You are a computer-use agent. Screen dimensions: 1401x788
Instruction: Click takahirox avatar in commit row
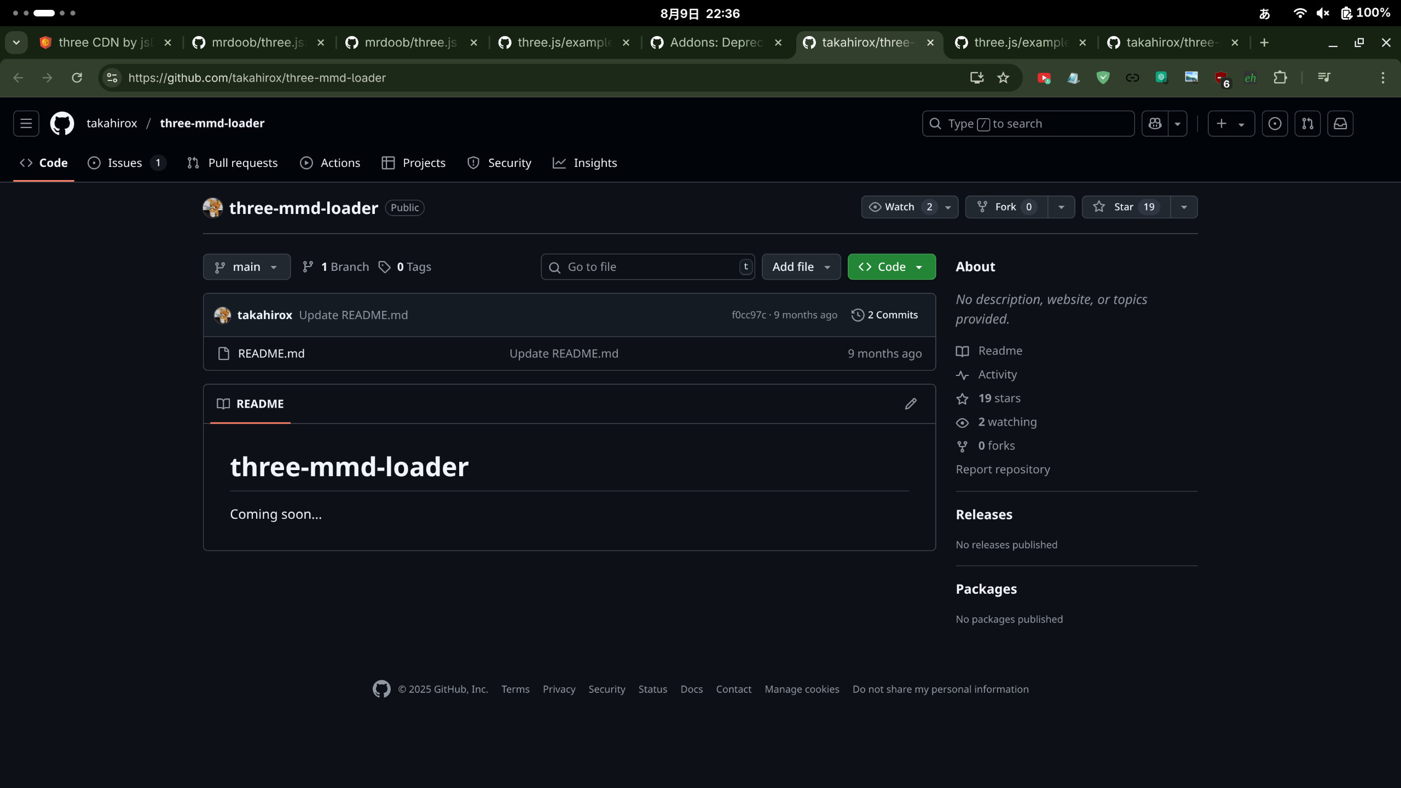(x=222, y=315)
